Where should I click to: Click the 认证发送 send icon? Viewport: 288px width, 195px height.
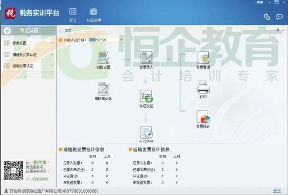[146, 98]
